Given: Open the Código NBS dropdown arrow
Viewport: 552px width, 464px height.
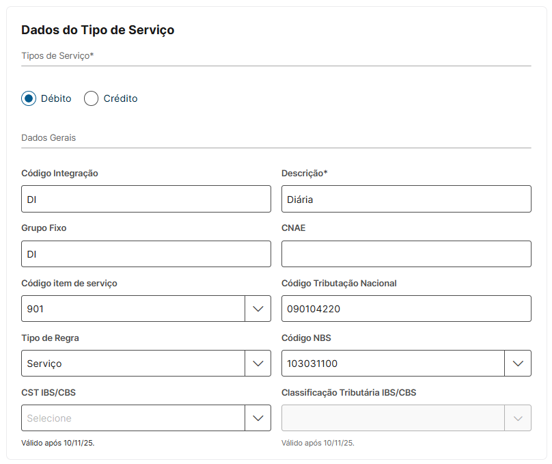Looking at the screenshot, I should 518,363.
